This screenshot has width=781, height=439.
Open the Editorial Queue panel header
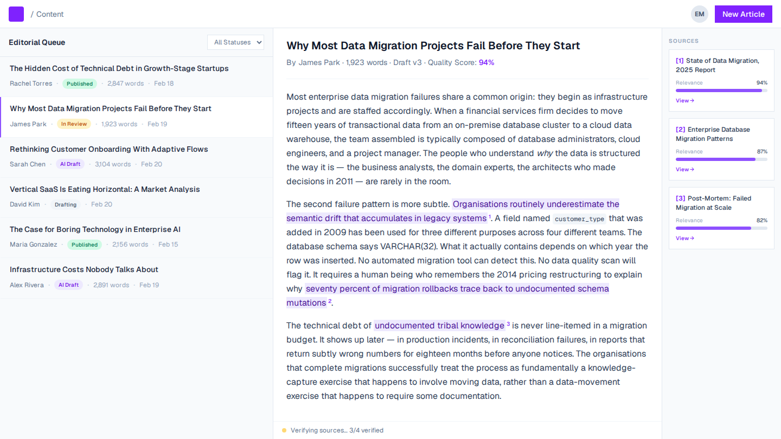coord(37,42)
